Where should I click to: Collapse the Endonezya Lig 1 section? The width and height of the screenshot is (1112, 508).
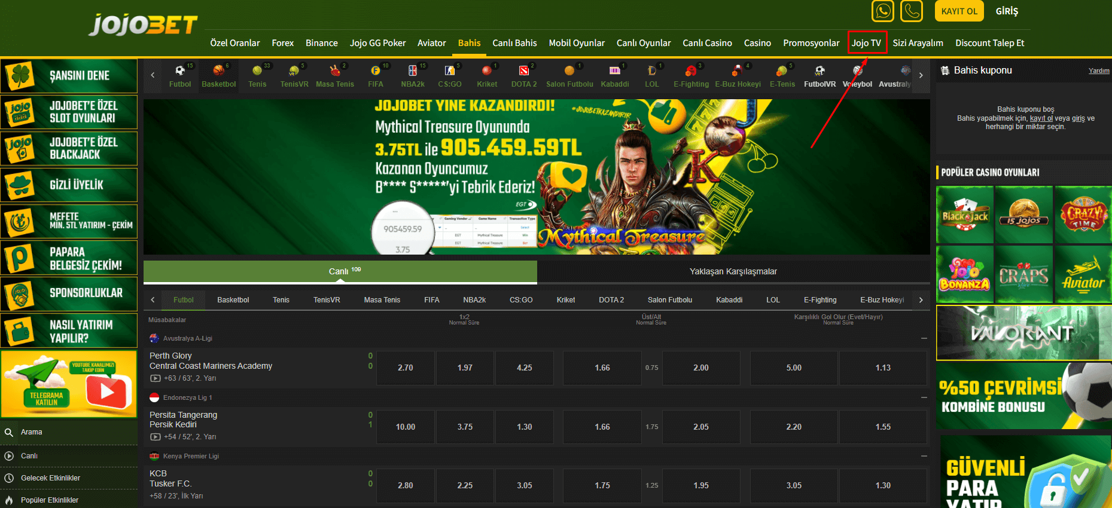tap(924, 397)
